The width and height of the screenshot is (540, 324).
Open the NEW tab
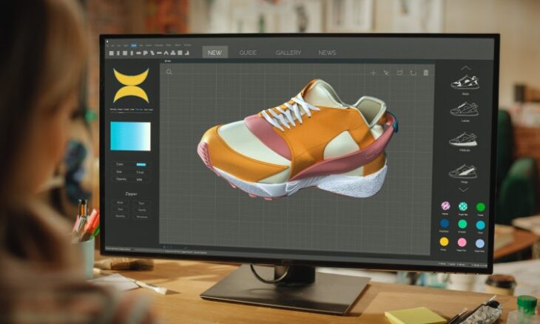(215, 53)
